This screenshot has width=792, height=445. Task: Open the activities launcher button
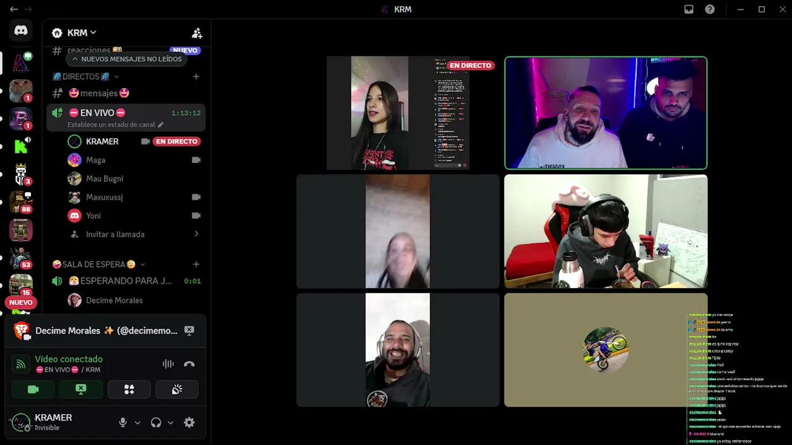tap(129, 389)
